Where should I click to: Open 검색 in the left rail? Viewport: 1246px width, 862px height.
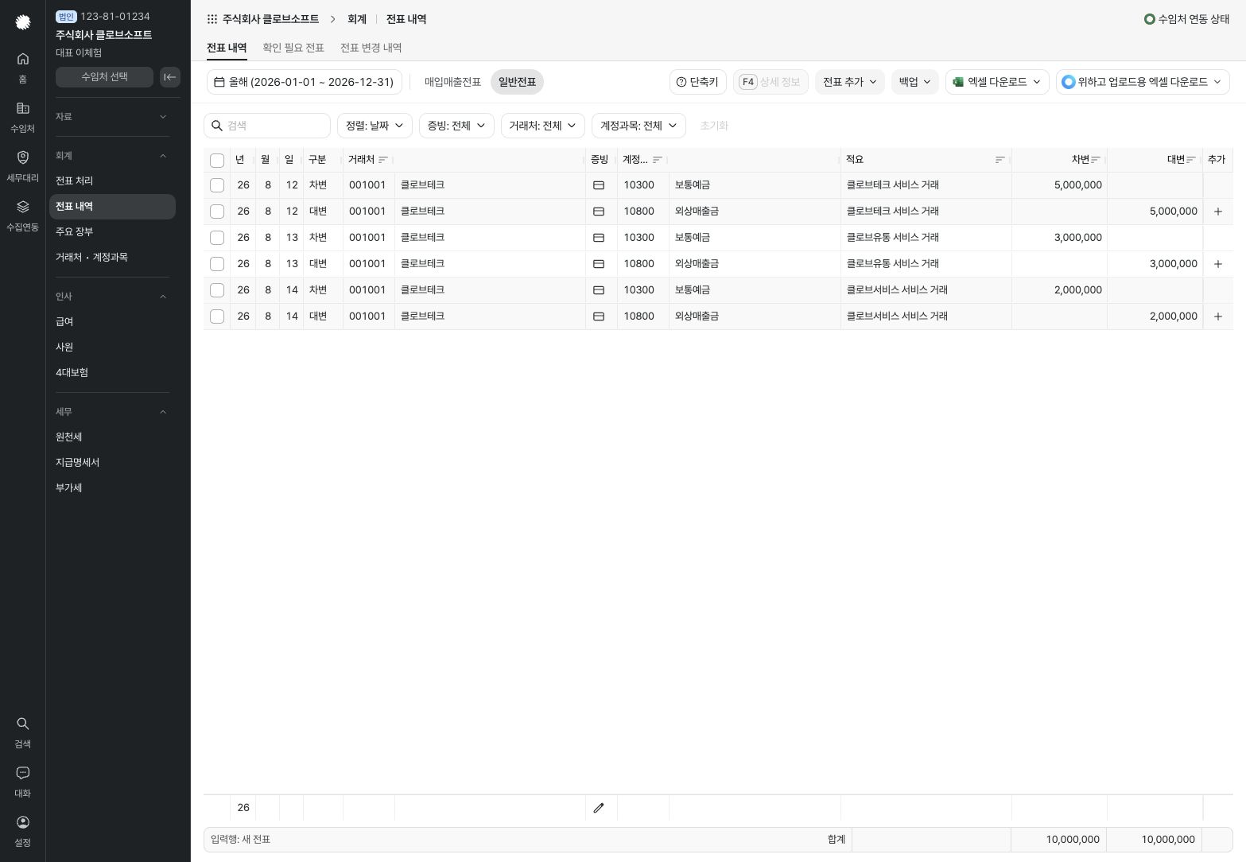point(22,732)
